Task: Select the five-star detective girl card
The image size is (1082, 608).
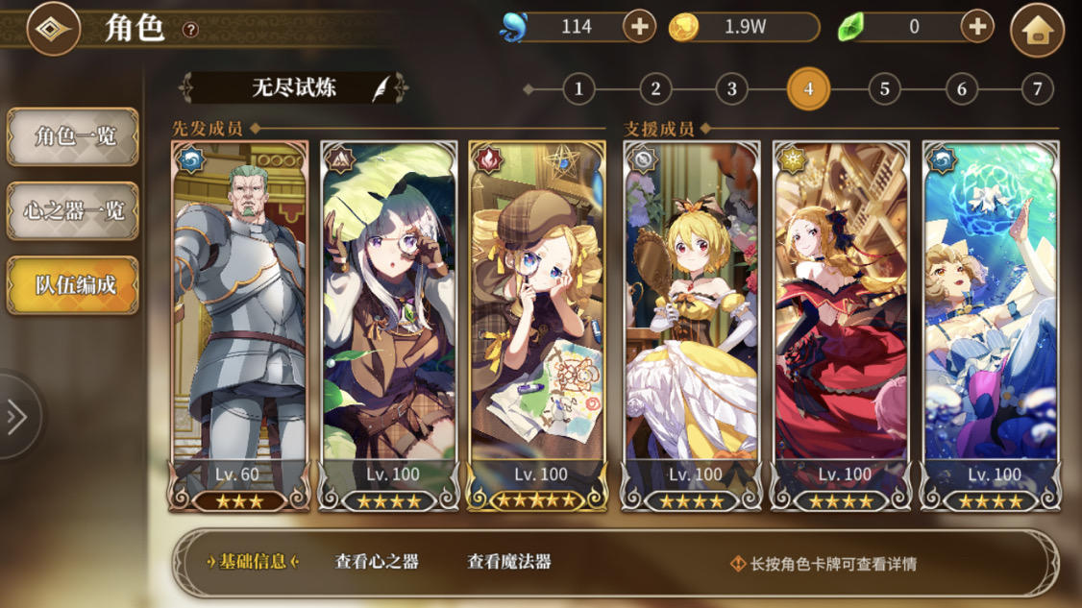Action: click(537, 327)
